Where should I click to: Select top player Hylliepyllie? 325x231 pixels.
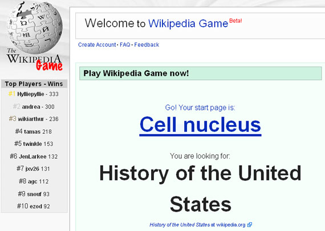(31, 94)
